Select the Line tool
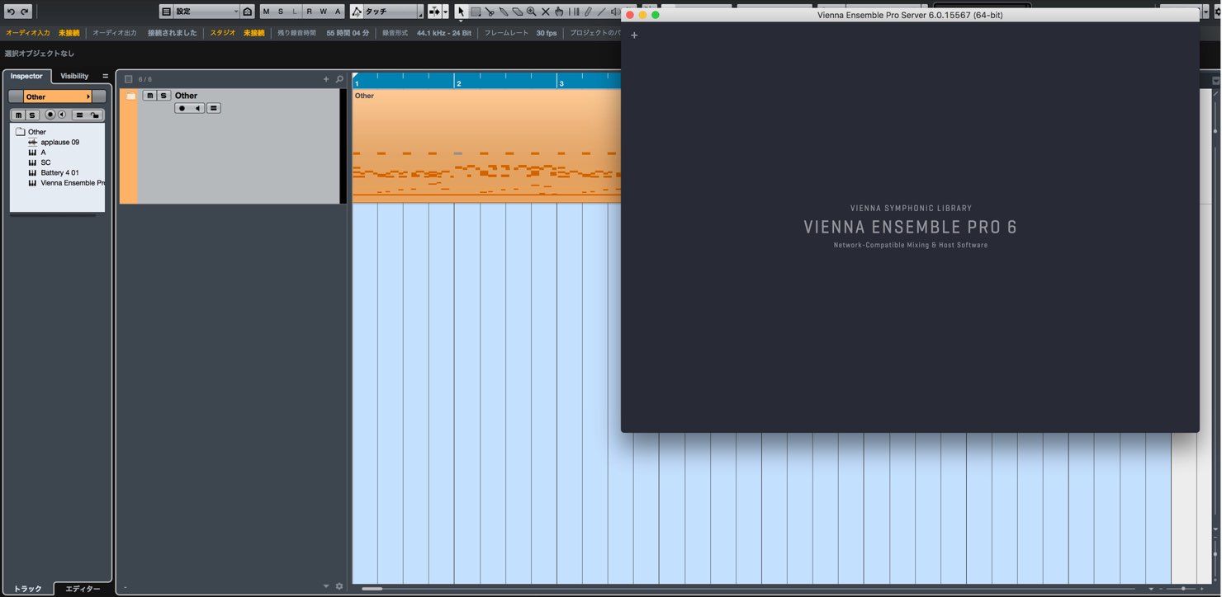 [601, 12]
